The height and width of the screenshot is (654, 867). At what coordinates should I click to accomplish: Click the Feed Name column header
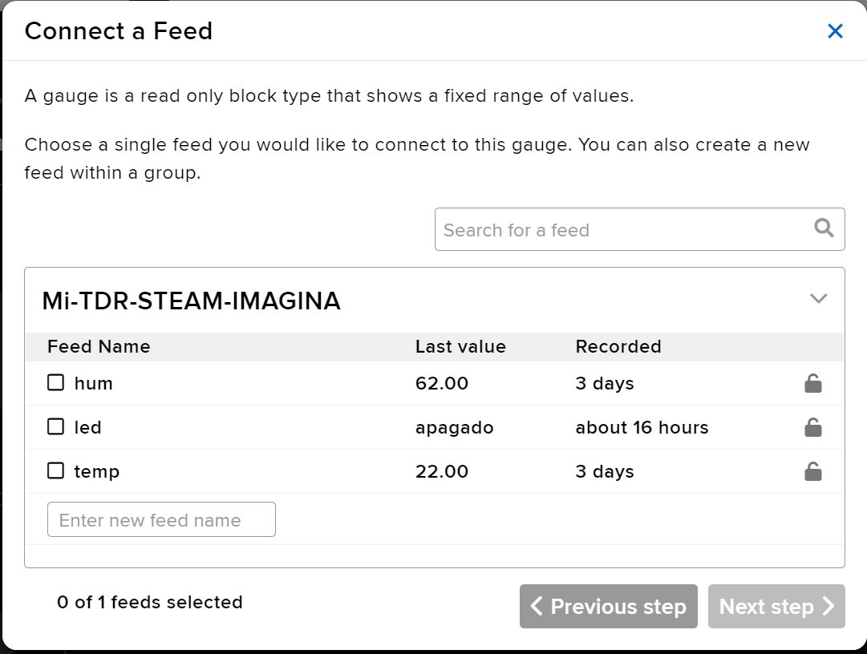[x=99, y=346]
